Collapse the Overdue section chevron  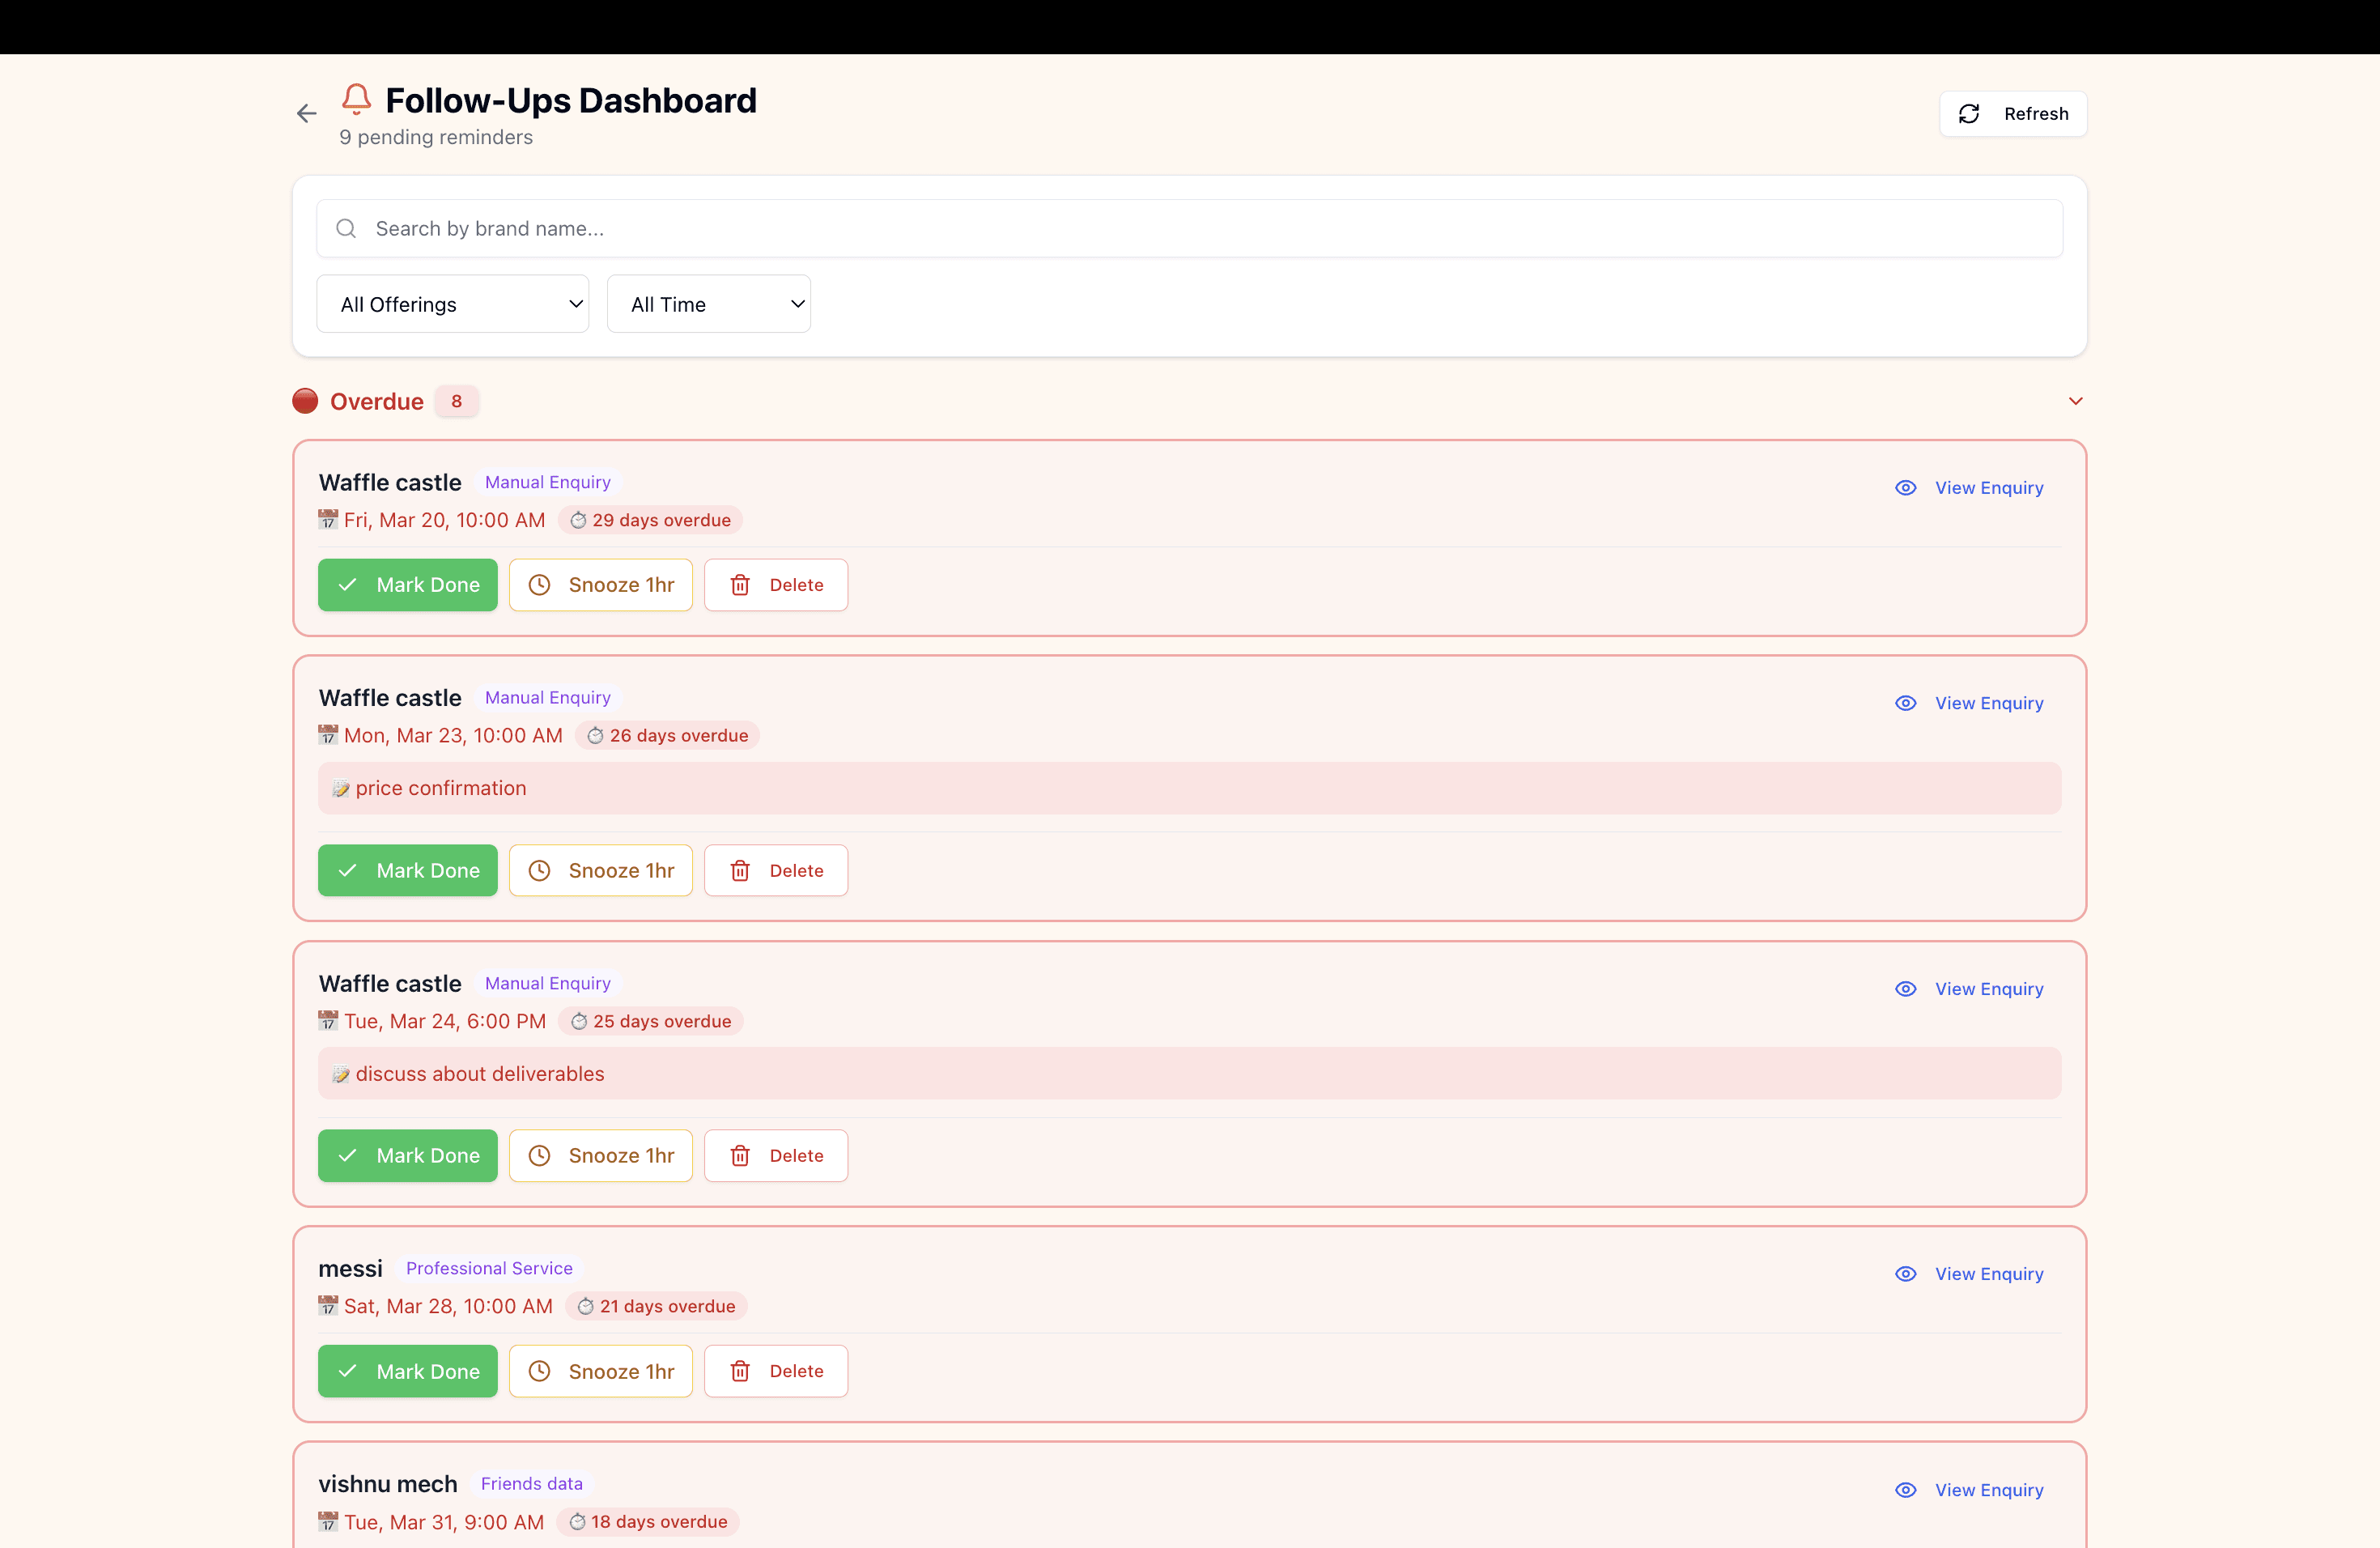click(x=2075, y=401)
